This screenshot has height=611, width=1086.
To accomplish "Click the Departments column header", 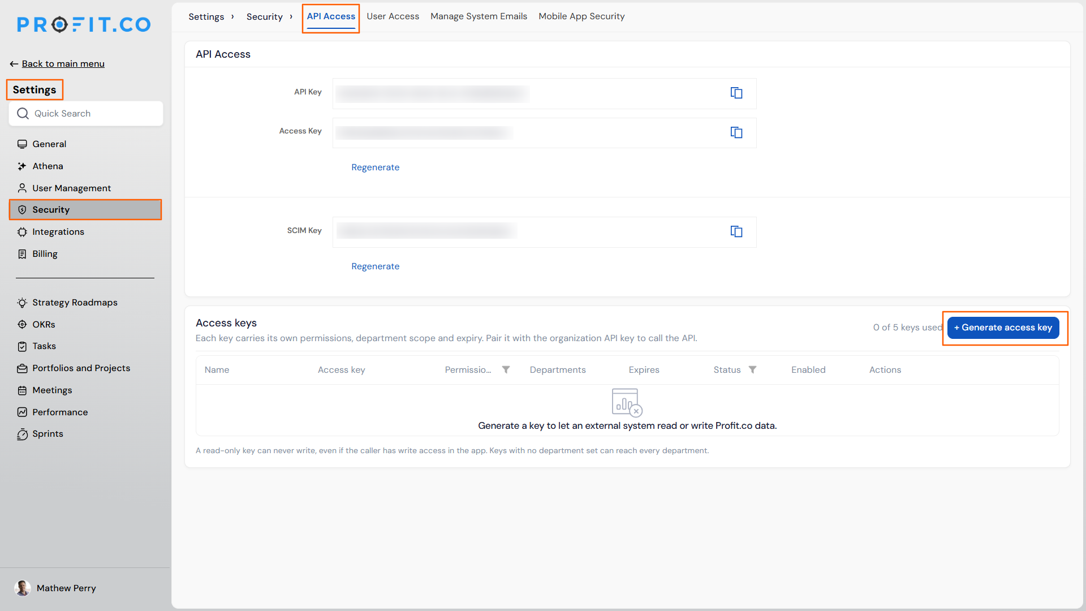I will (x=558, y=370).
